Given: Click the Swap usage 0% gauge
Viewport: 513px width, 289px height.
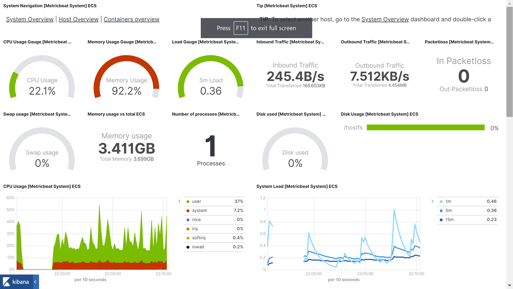Looking at the screenshot, I should [x=42, y=149].
